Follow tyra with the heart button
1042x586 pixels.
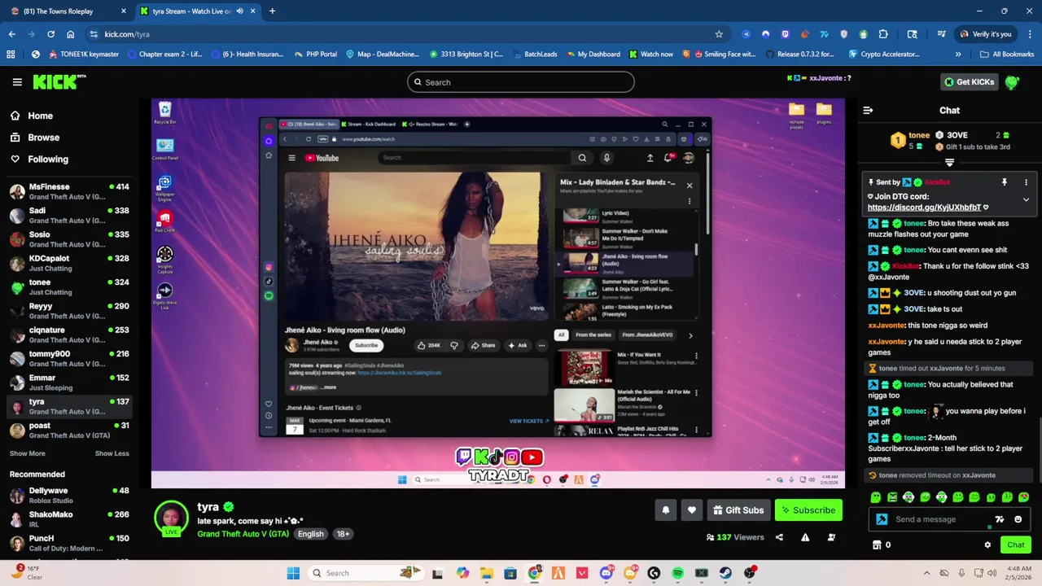pyautogui.click(x=692, y=510)
